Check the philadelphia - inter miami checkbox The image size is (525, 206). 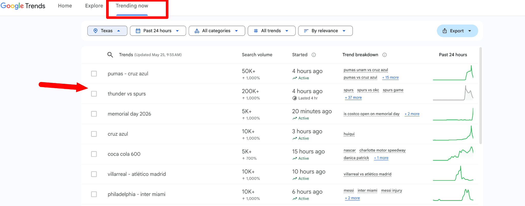(x=94, y=194)
